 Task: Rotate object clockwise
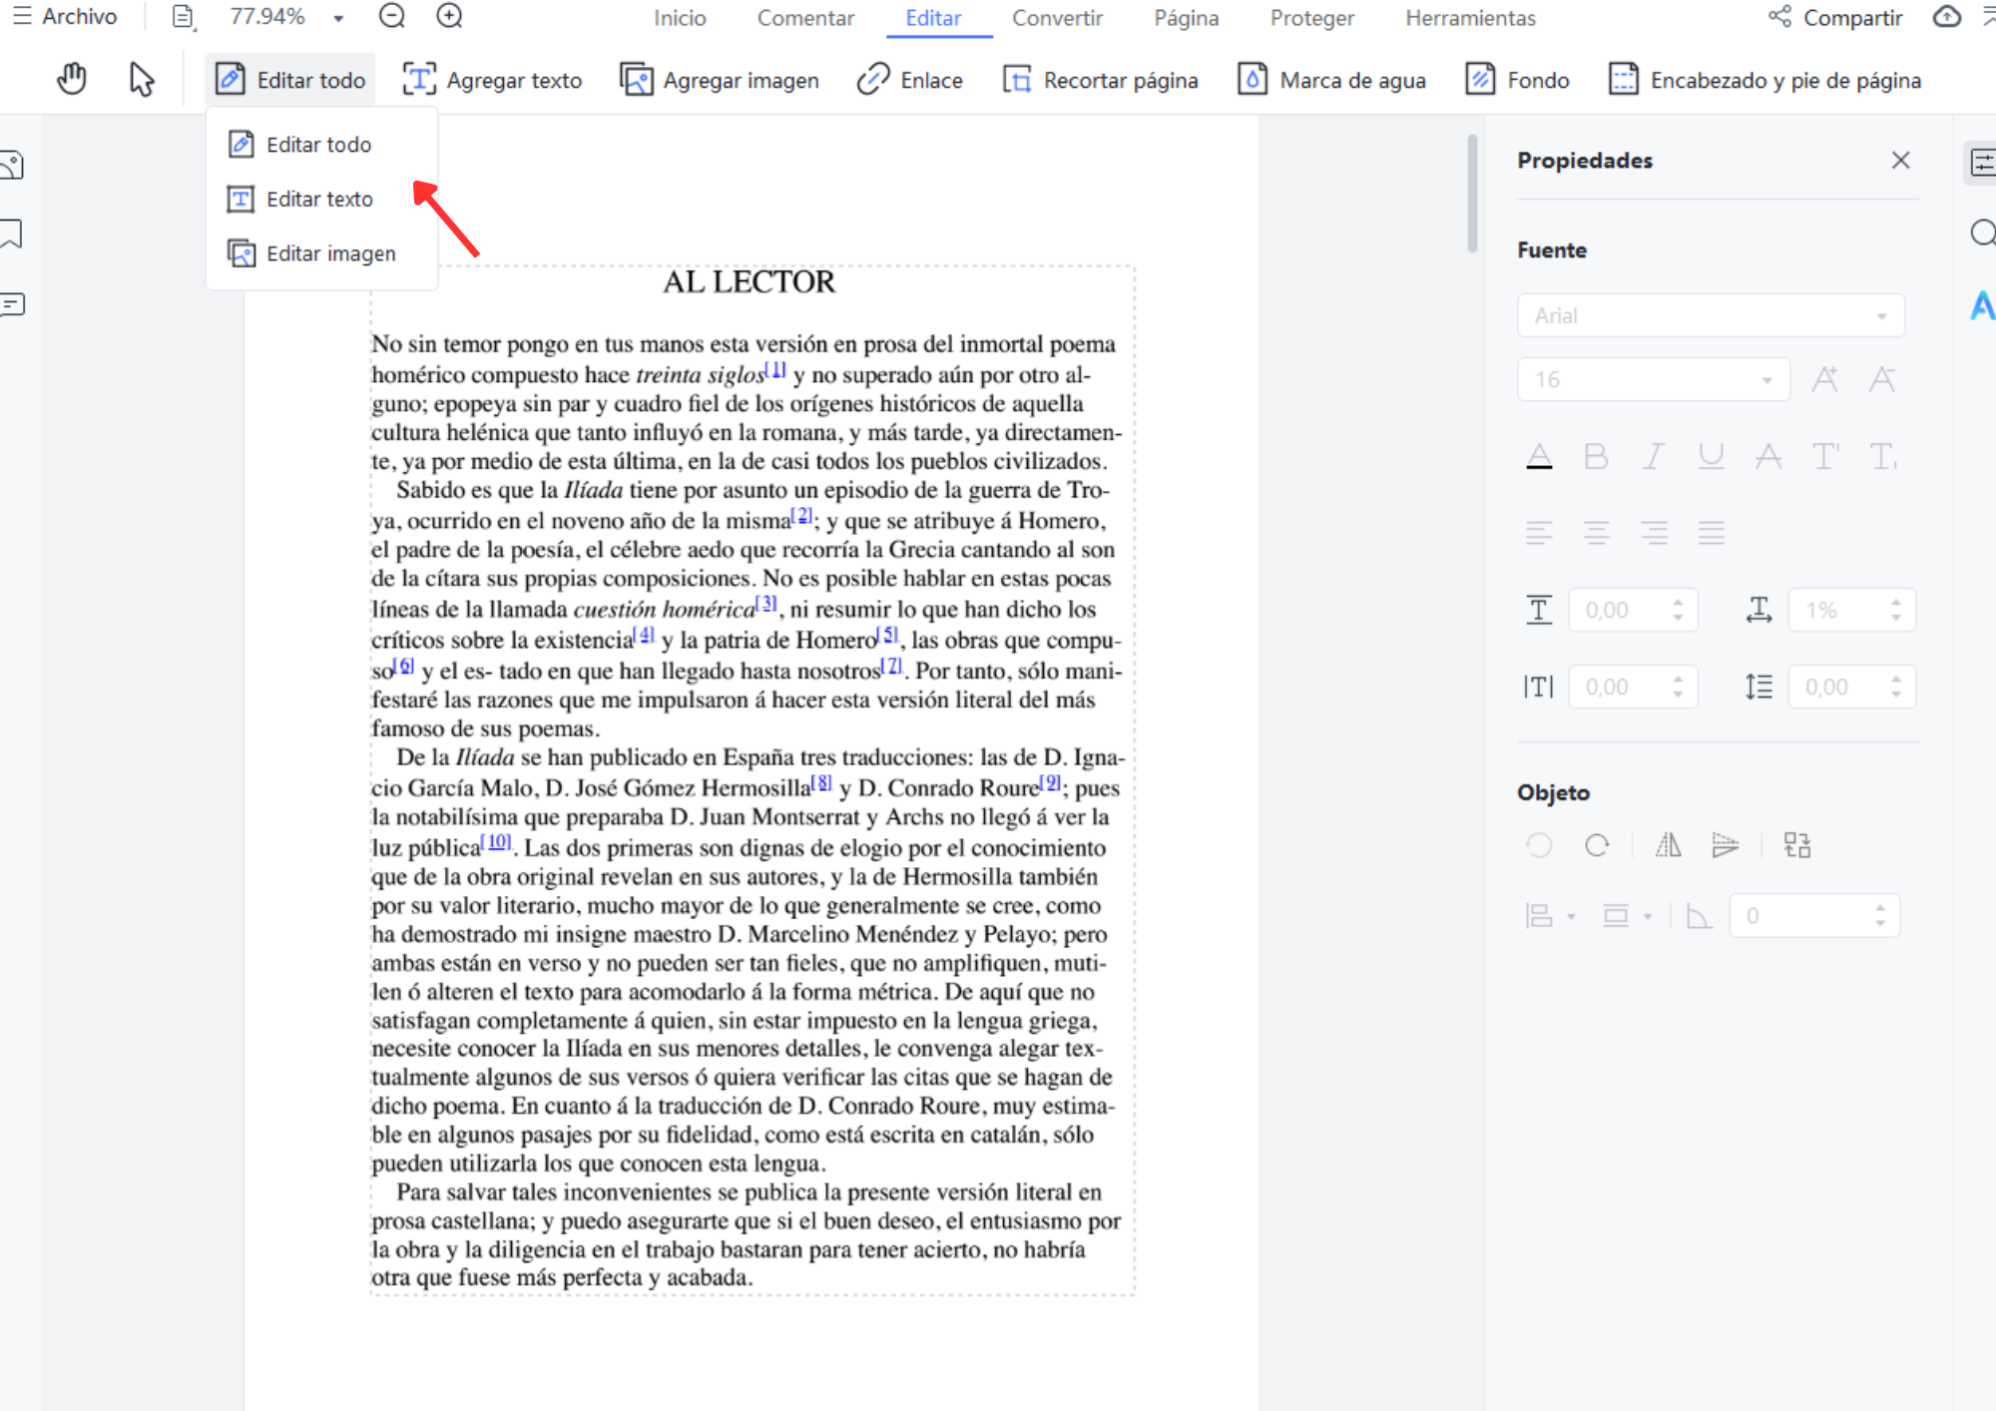click(x=1597, y=845)
